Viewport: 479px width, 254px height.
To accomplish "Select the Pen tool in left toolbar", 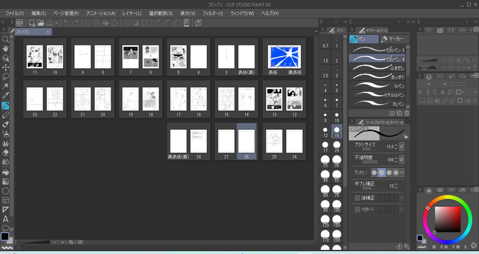I will point(5,106).
